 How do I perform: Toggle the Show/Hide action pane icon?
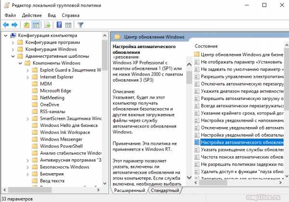coord(68,25)
